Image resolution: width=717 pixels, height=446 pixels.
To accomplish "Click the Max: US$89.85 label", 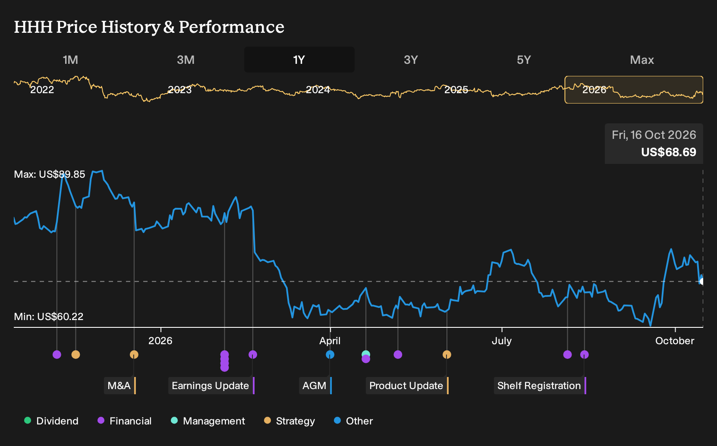I will 50,174.
